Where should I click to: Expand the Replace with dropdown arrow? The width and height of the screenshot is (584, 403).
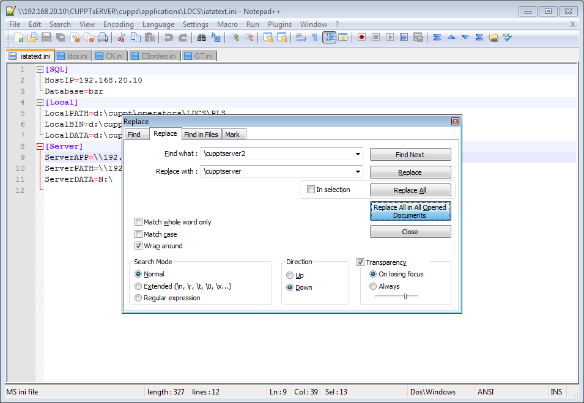tap(357, 172)
